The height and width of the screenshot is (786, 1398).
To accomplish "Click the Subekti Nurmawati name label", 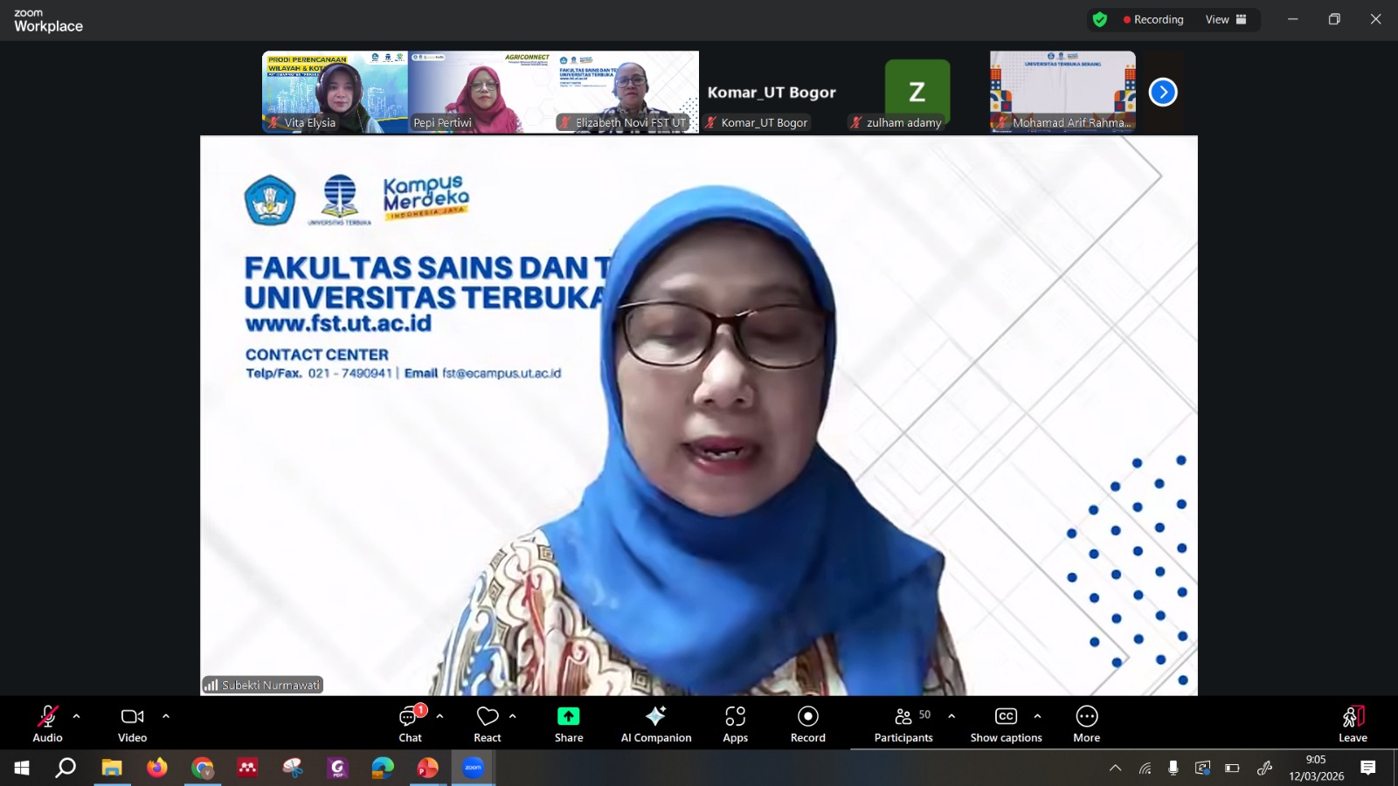I will (263, 685).
